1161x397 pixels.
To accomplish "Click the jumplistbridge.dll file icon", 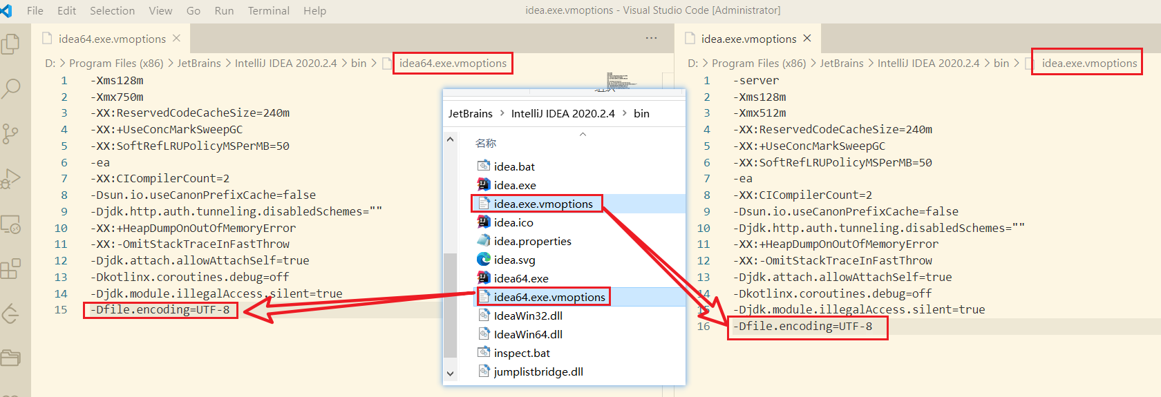I will point(484,371).
